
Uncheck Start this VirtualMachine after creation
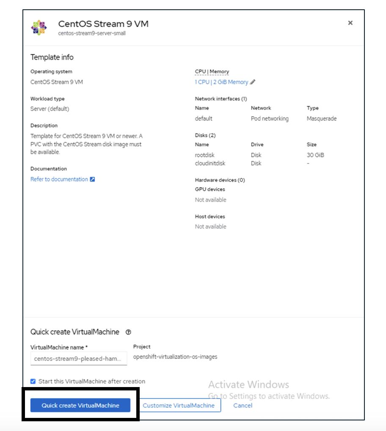click(x=33, y=381)
